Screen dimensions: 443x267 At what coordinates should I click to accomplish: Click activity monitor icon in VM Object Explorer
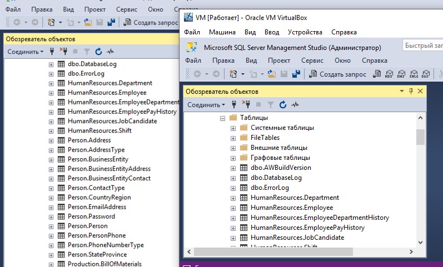pos(295,105)
